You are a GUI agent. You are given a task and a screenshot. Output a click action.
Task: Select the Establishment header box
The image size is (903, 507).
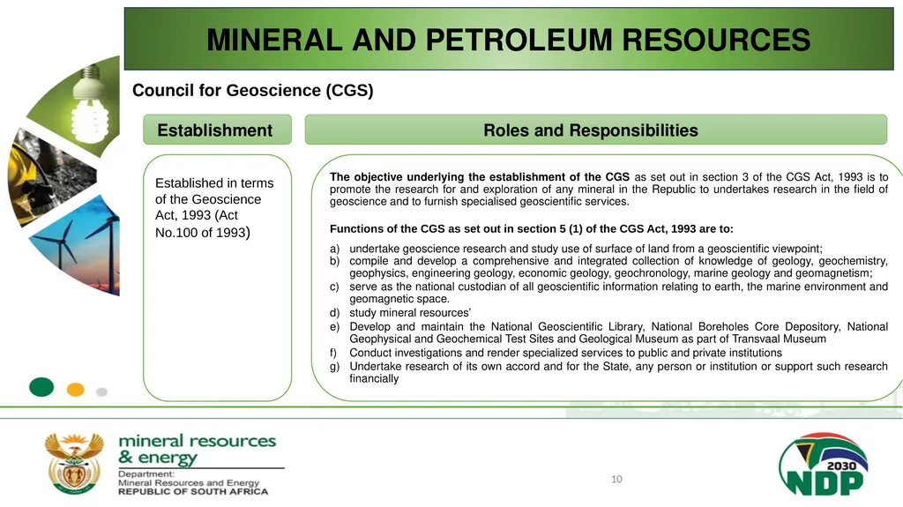click(x=217, y=130)
